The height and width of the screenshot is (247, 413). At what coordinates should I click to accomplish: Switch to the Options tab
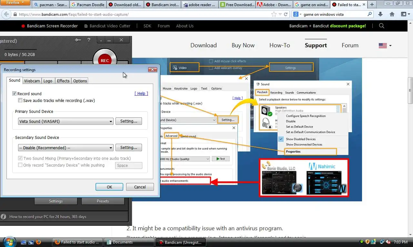pyautogui.click(x=80, y=81)
